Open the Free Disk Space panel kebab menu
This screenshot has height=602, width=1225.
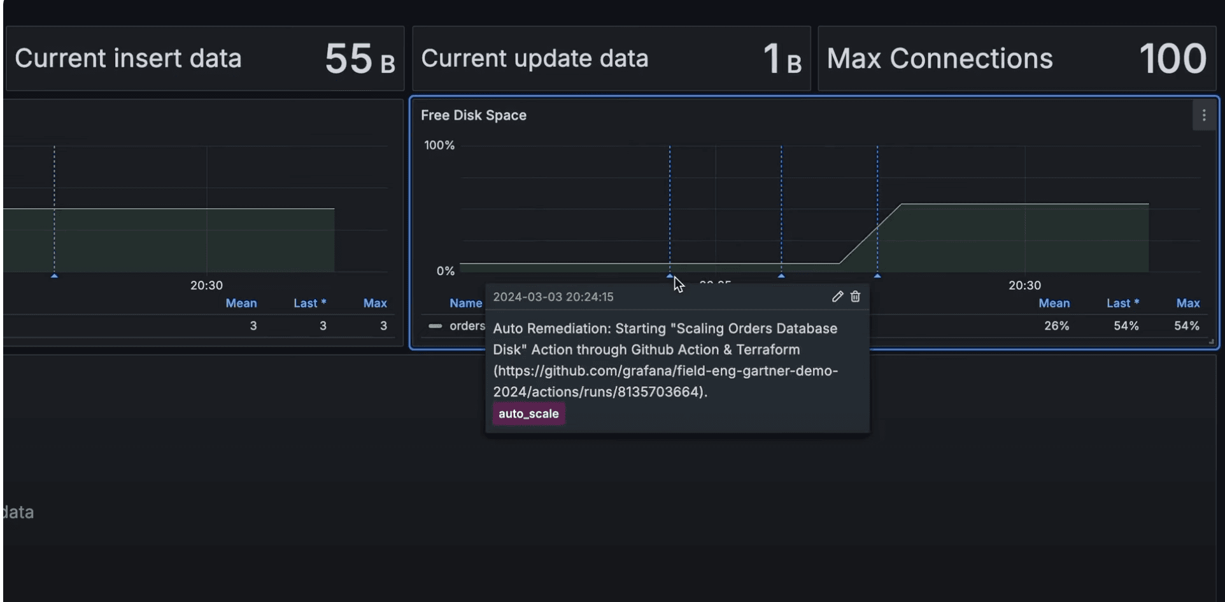click(1203, 115)
